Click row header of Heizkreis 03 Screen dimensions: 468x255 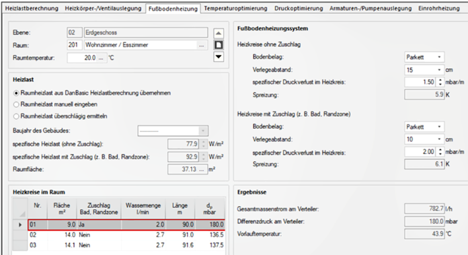[20, 245]
